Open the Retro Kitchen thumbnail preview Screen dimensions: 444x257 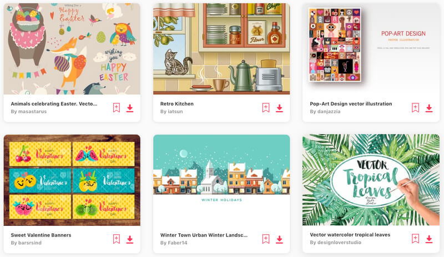click(221, 49)
